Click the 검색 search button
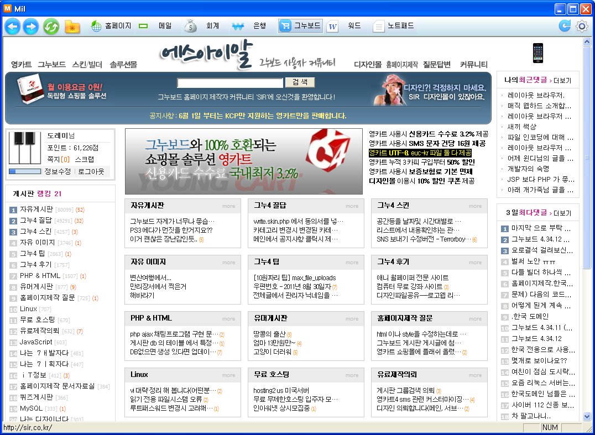 tap(300, 82)
